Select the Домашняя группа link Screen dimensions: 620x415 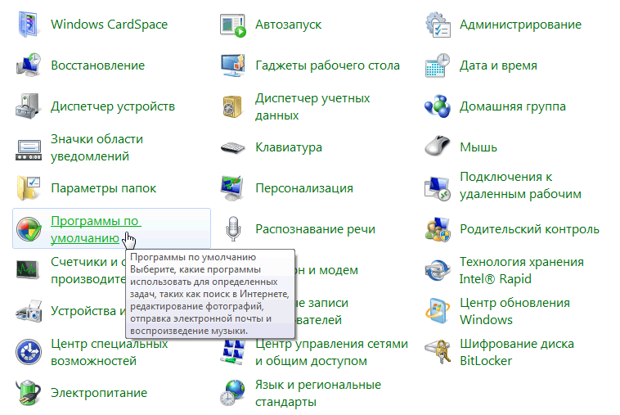pyautogui.click(x=513, y=106)
